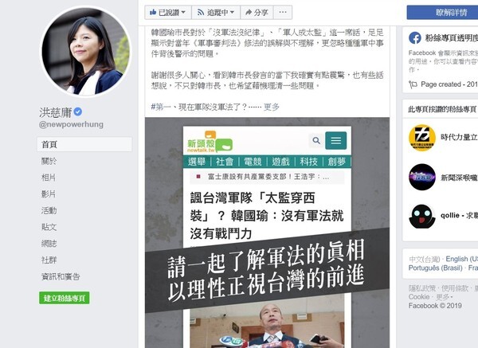Open the qollie ghost avatar icon

click(x=422, y=217)
